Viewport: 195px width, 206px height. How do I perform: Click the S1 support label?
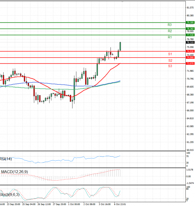[170, 54]
